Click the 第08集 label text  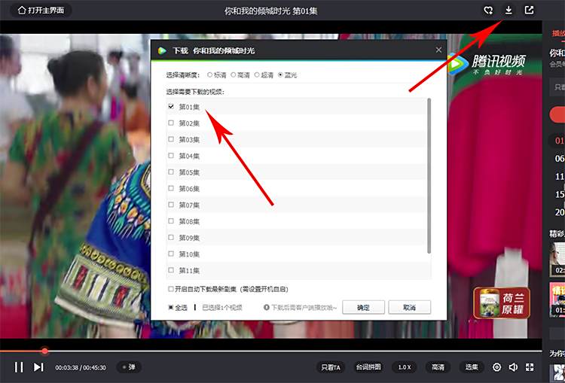[x=189, y=221]
